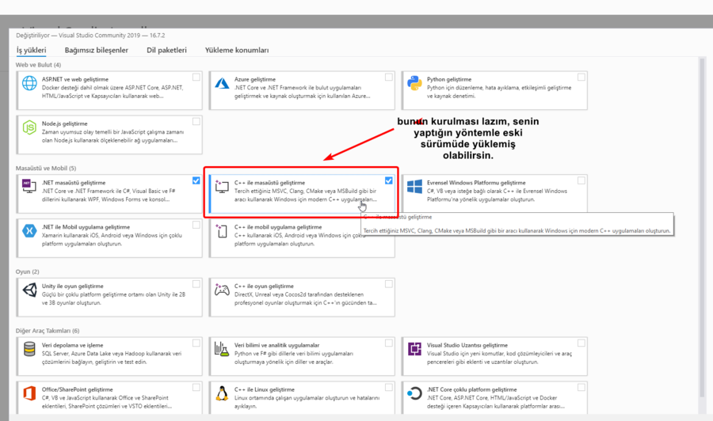The height and width of the screenshot is (421, 713).
Task: Click the 'ASP.NET ve web geliştirme' title
Action: click(x=75, y=79)
